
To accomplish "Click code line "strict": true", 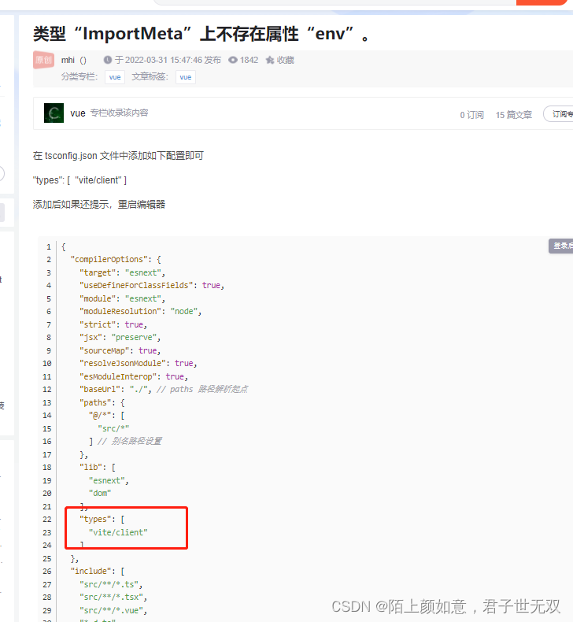I will pyautogui.click(x=113, y=324).
